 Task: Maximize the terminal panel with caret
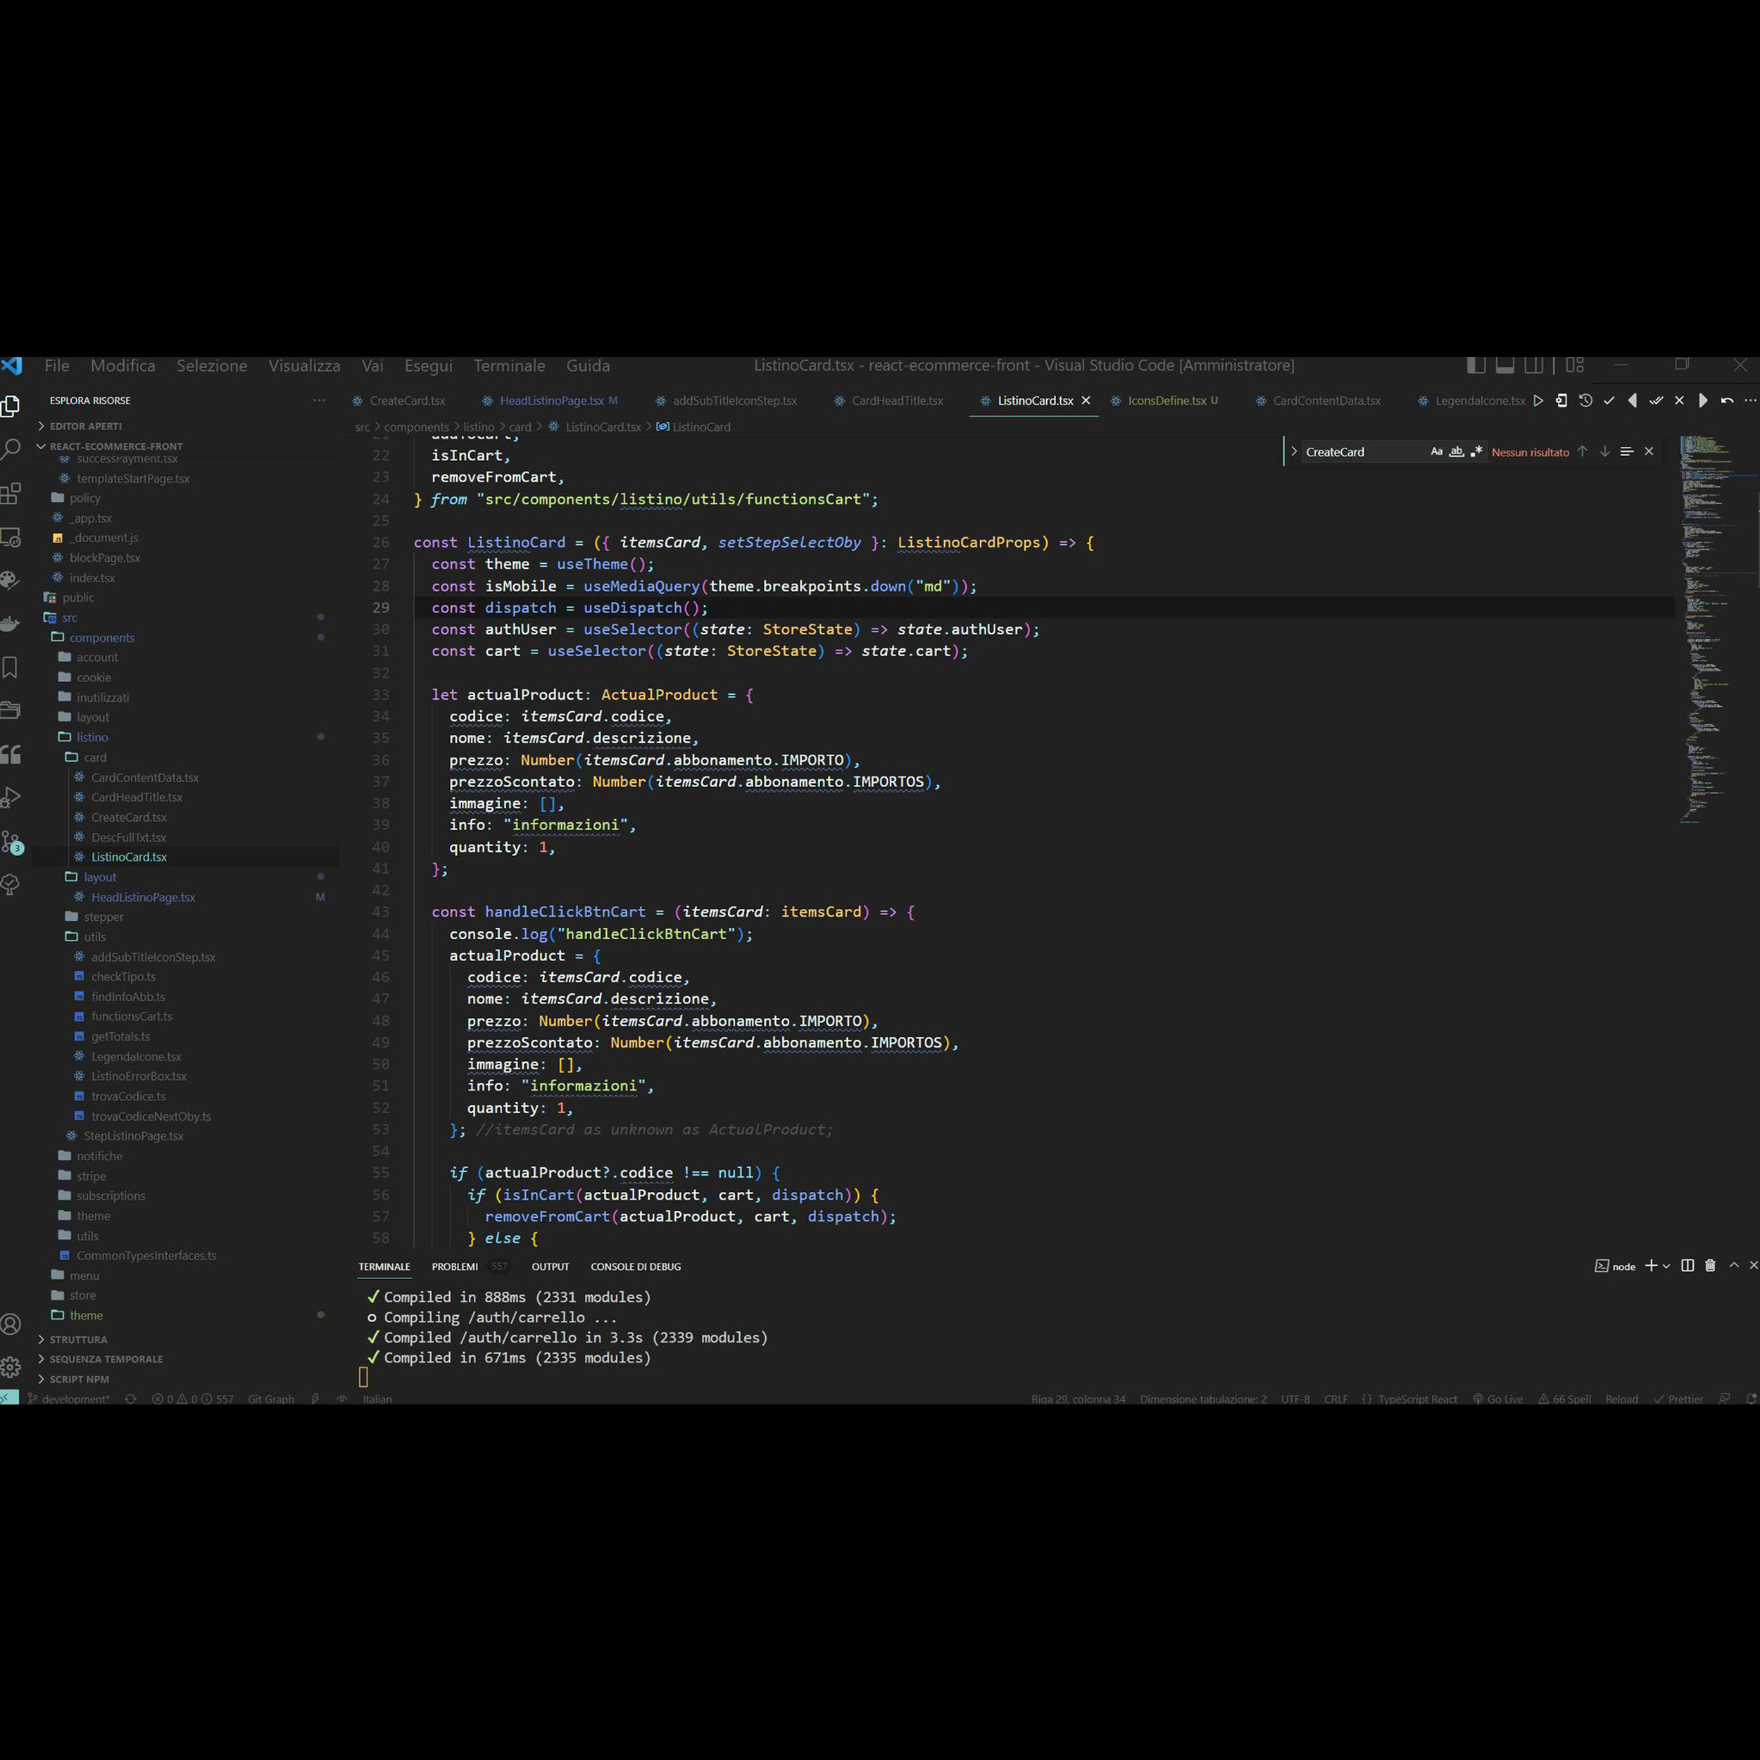[1735, 1265]
